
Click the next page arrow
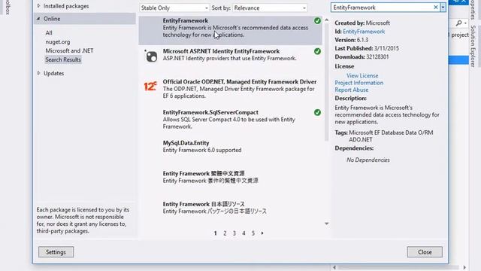click(262, 233)
